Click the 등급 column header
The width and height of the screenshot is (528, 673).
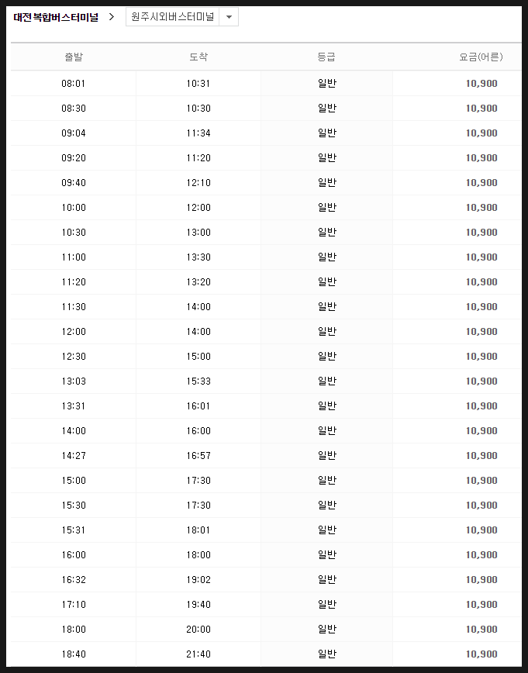click(x=326, y=57)
